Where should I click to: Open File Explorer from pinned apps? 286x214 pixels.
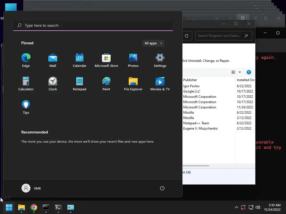point(133,84)
